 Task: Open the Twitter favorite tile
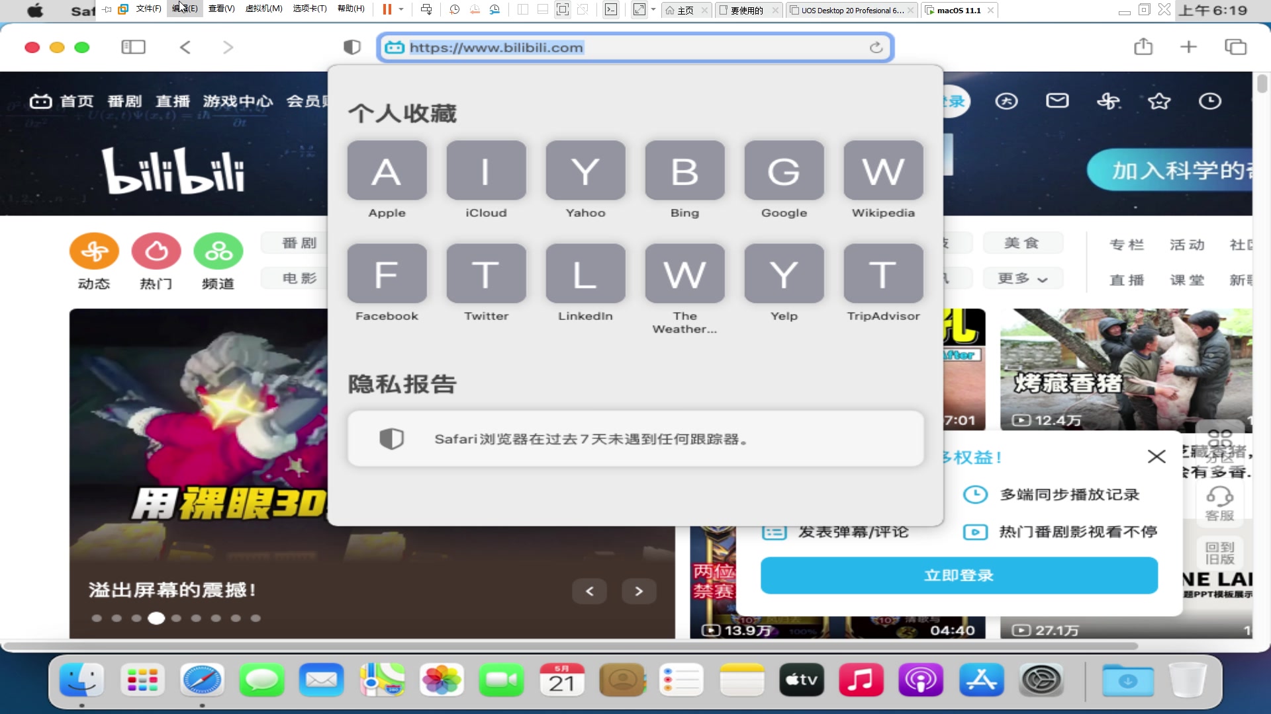click(x=486, y=274)
